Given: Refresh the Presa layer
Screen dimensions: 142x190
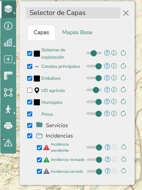Looking at the screenshot, I should coord(123,113).
